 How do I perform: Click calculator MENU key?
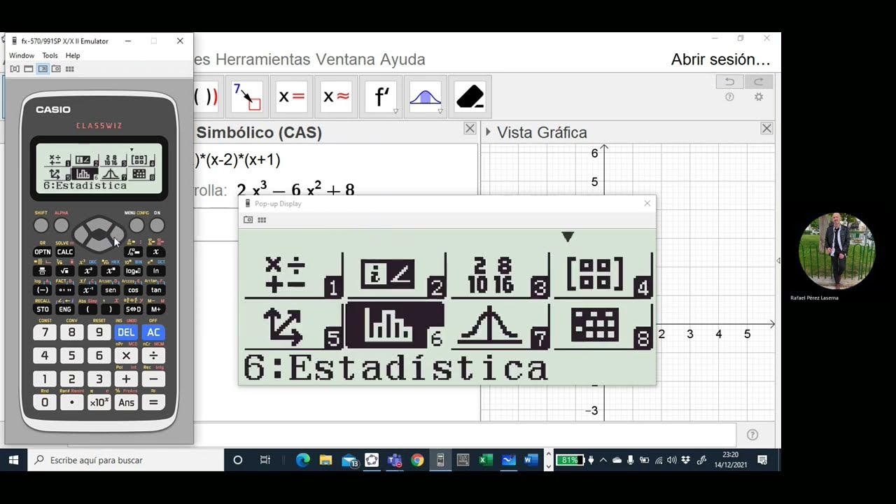click(136, 225)
